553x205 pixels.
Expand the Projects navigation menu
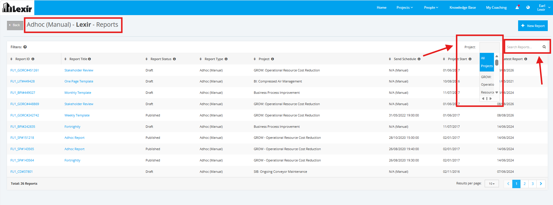[405, 8]
